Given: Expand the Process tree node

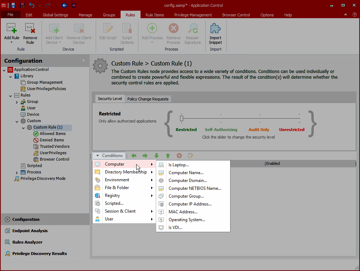Looking at the screenshot, I should (x=17, y=172).
